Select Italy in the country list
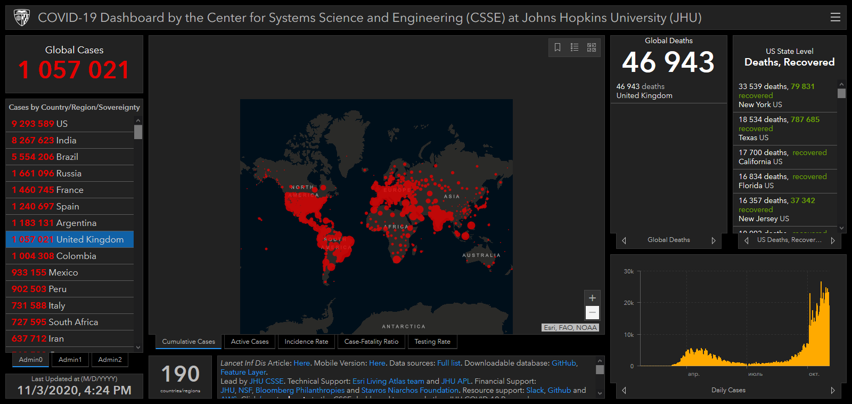 coord(70,305)
